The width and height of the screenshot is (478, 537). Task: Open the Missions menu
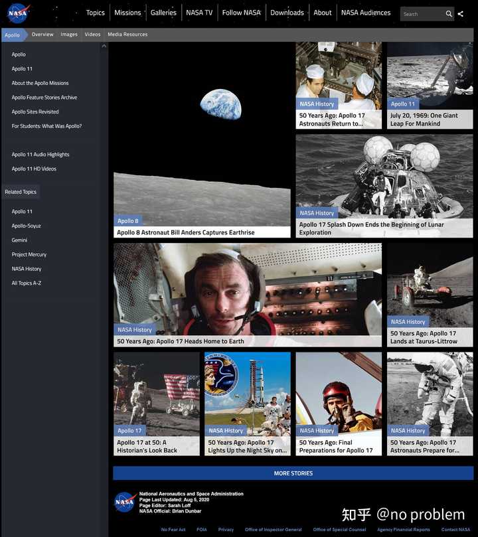(127, 13)
